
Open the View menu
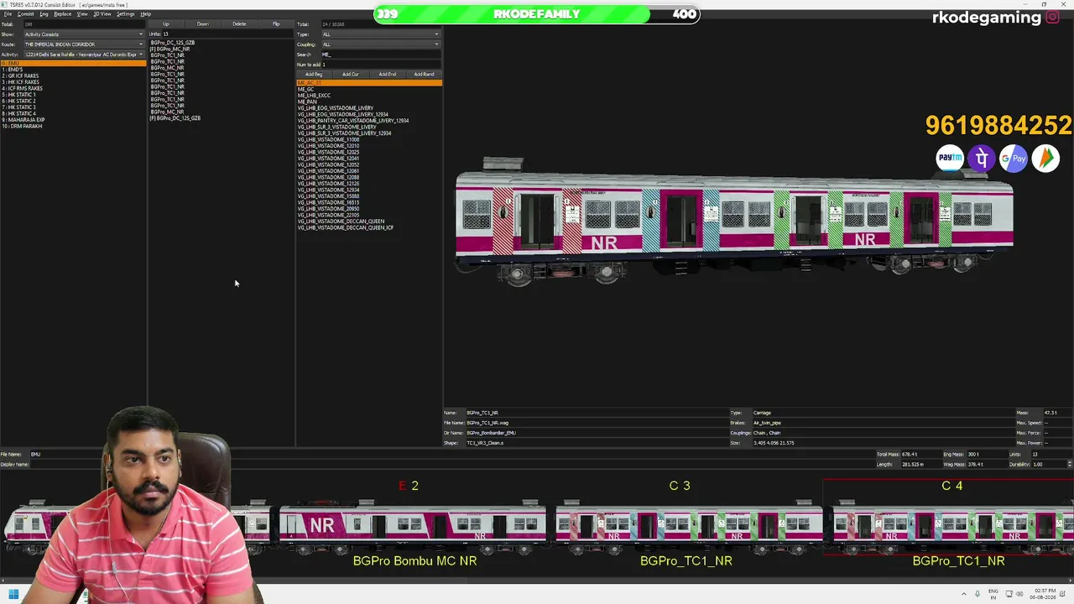coord(82,14)
